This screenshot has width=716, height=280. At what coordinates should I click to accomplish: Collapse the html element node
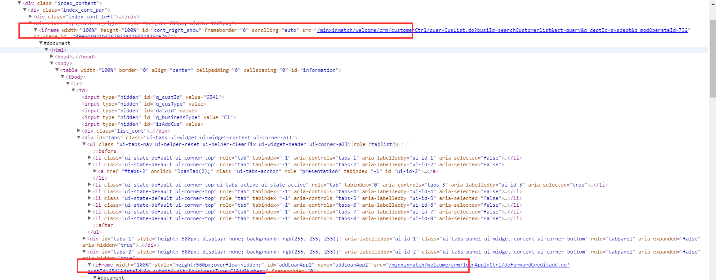[46, 50]
